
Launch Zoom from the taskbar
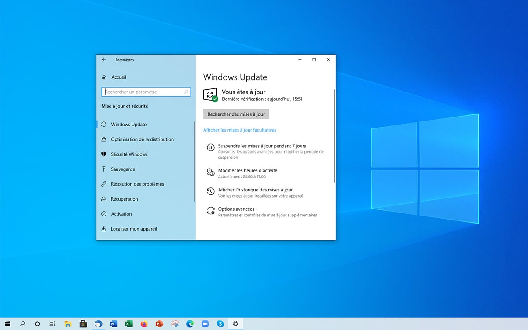205,324
